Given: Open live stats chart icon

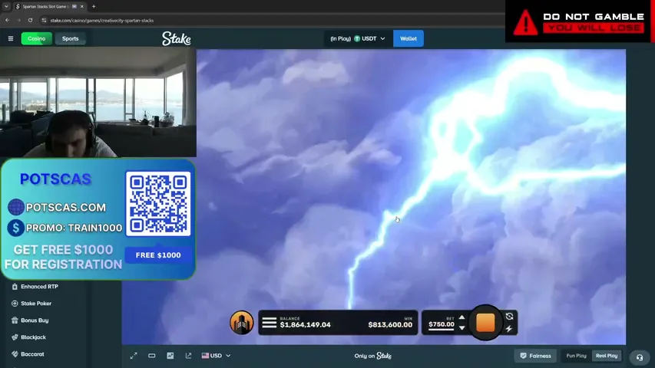Looking at the screenshot, I should 170,356.
